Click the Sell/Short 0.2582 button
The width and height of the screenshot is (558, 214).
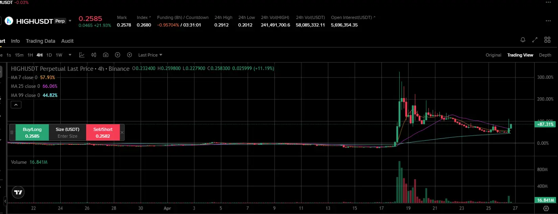pyautogui.click(x=103, y=133)
